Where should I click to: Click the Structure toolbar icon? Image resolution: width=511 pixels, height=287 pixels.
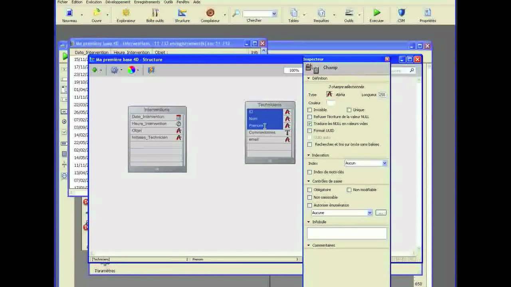pos(182,13)
